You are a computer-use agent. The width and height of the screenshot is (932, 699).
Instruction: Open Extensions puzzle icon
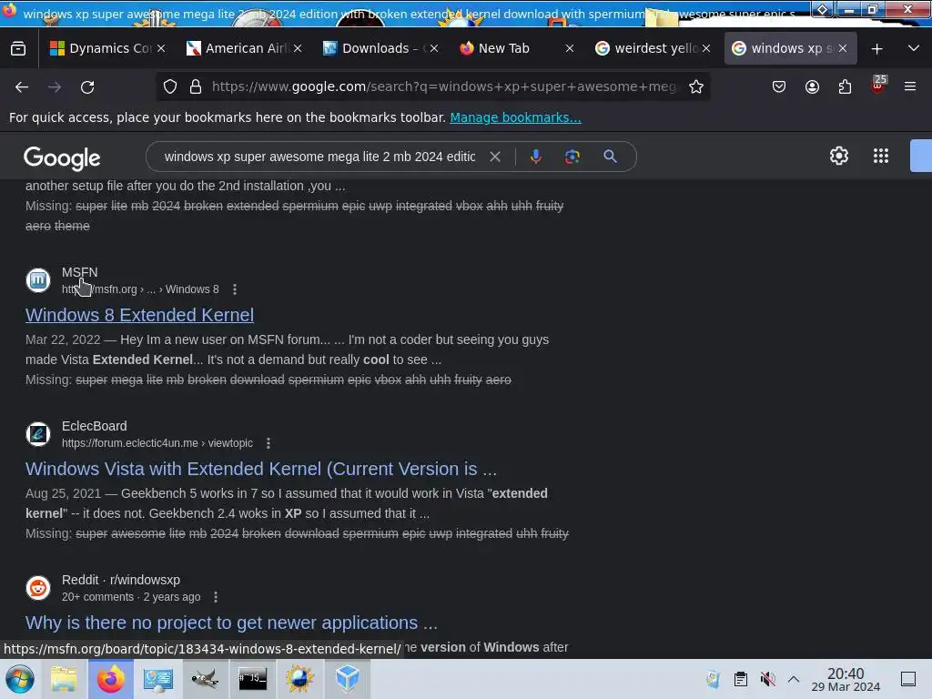[845, 86]
